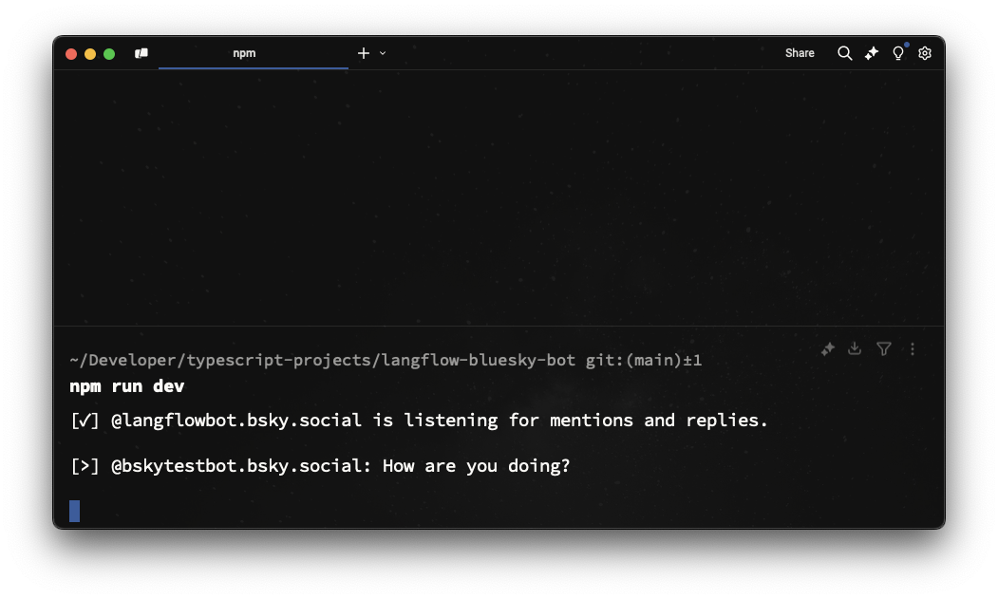Expand the chevron next to new tab plus
This screenshot has width=998, height=599.
383,53
